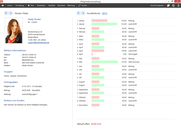Viewport: 181px width, 130px height.
Task: Click the Stornieren toolbar button
Action: click(61, 5)
